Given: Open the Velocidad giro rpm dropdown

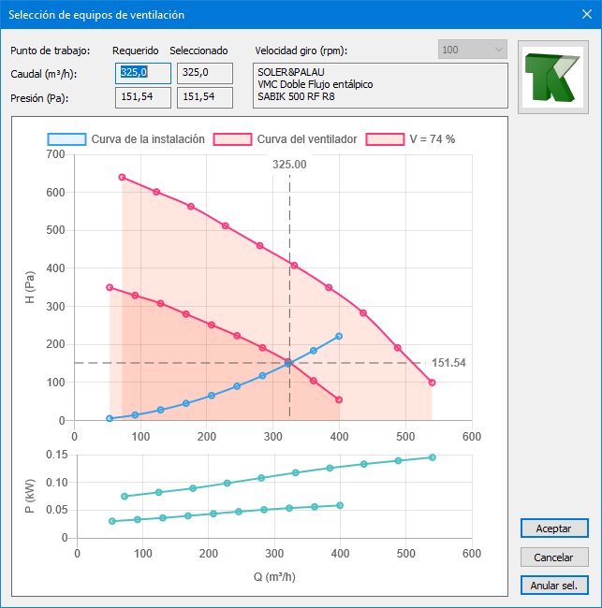Looking at the screenshot, I should [x=472, y=50].
